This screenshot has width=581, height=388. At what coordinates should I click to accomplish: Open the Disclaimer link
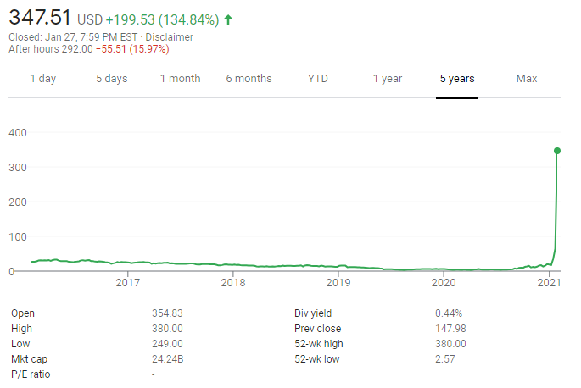point(170,37)
